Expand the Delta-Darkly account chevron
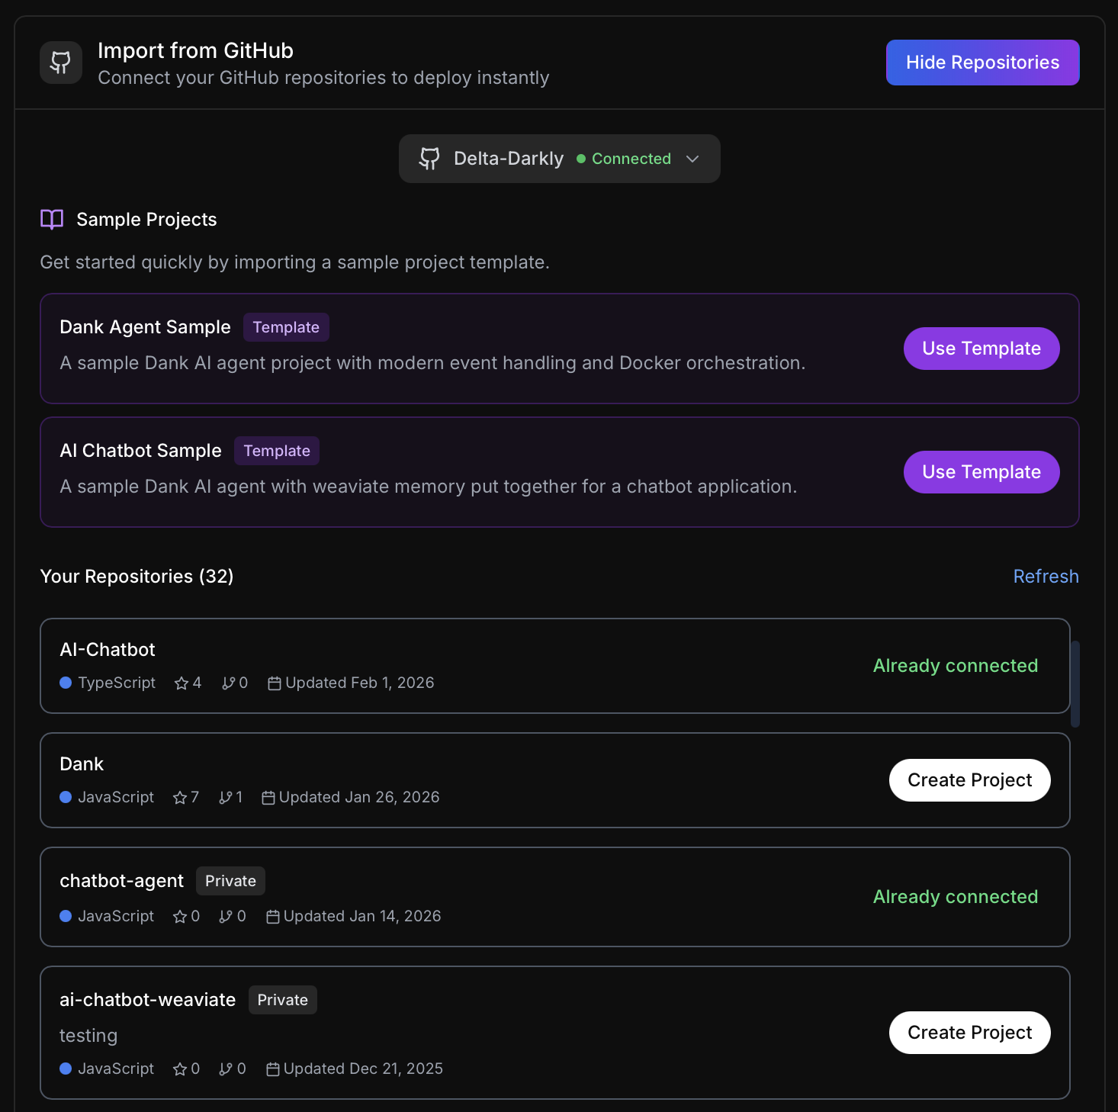1118x1112 pixels. (x=692, y=159)
